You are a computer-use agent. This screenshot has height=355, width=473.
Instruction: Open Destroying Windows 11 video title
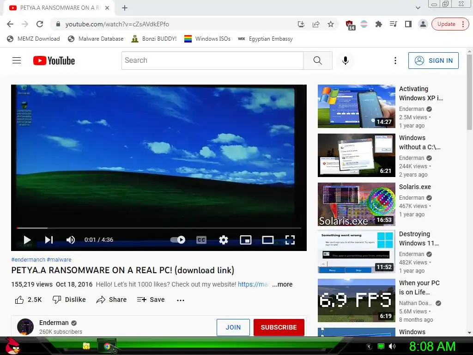click(x=418, y=239)
